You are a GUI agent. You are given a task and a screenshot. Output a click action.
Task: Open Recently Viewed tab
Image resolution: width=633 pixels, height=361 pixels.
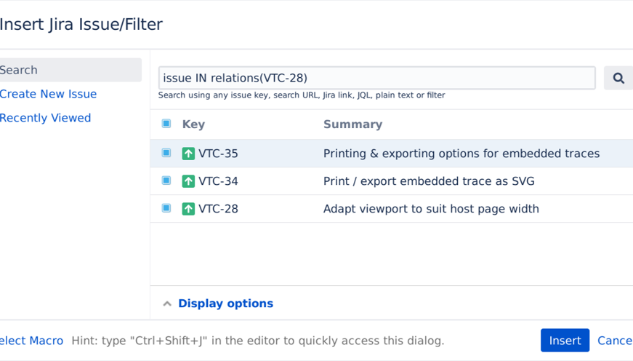tap(45, 118)
